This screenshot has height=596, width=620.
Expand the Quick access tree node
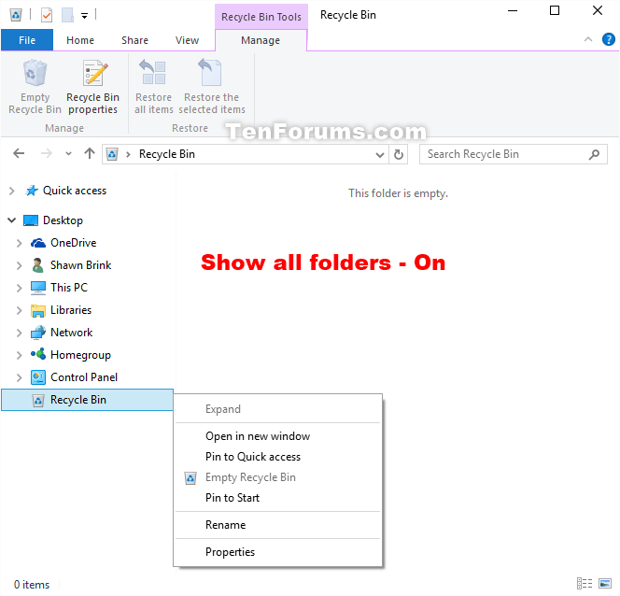click(11, 191)
